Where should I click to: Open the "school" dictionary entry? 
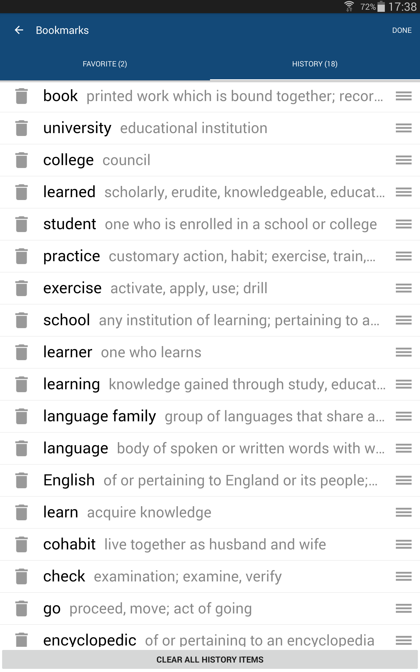[x=195, y=320]
